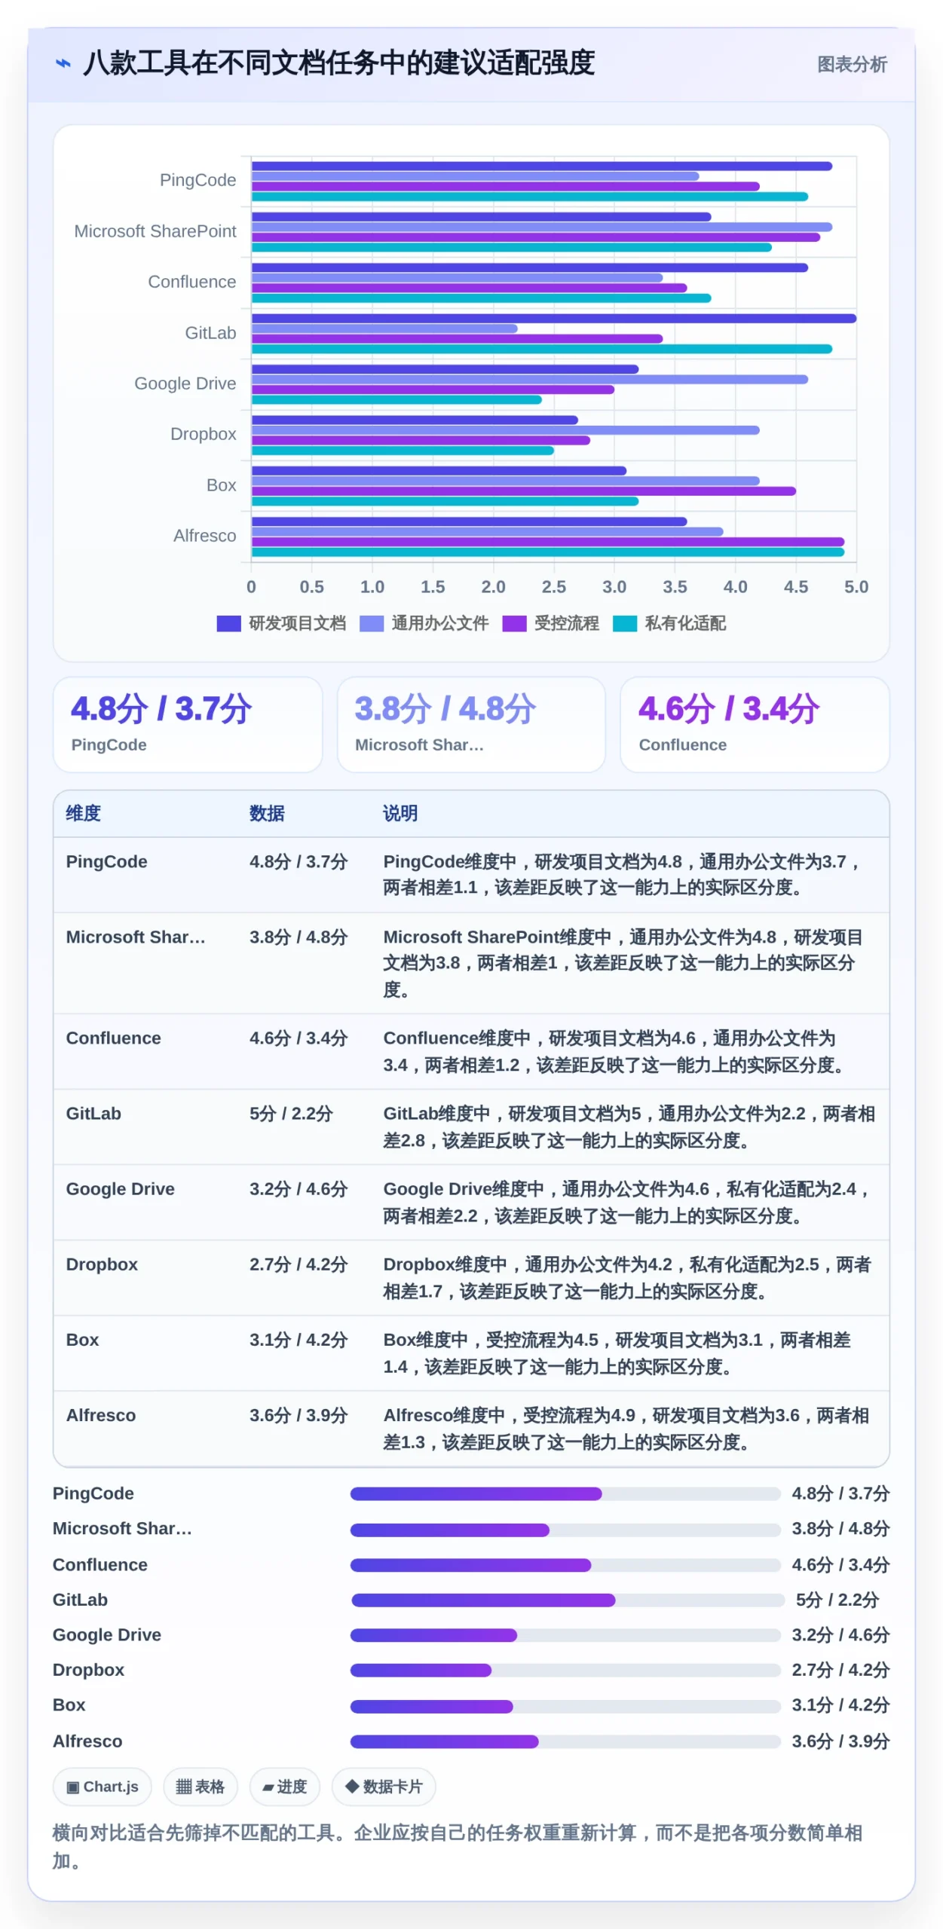The image size is (943, 1929).
Task: Click the Google Drive progress bar
Action: pyautogui.click(x=565, y=1635)
